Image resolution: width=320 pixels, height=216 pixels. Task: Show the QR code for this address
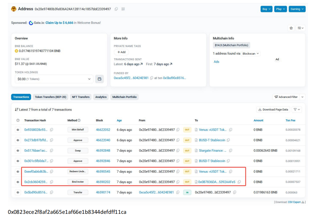[123, 9]
